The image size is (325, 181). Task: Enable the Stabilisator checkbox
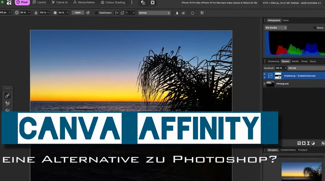[96, 13]
